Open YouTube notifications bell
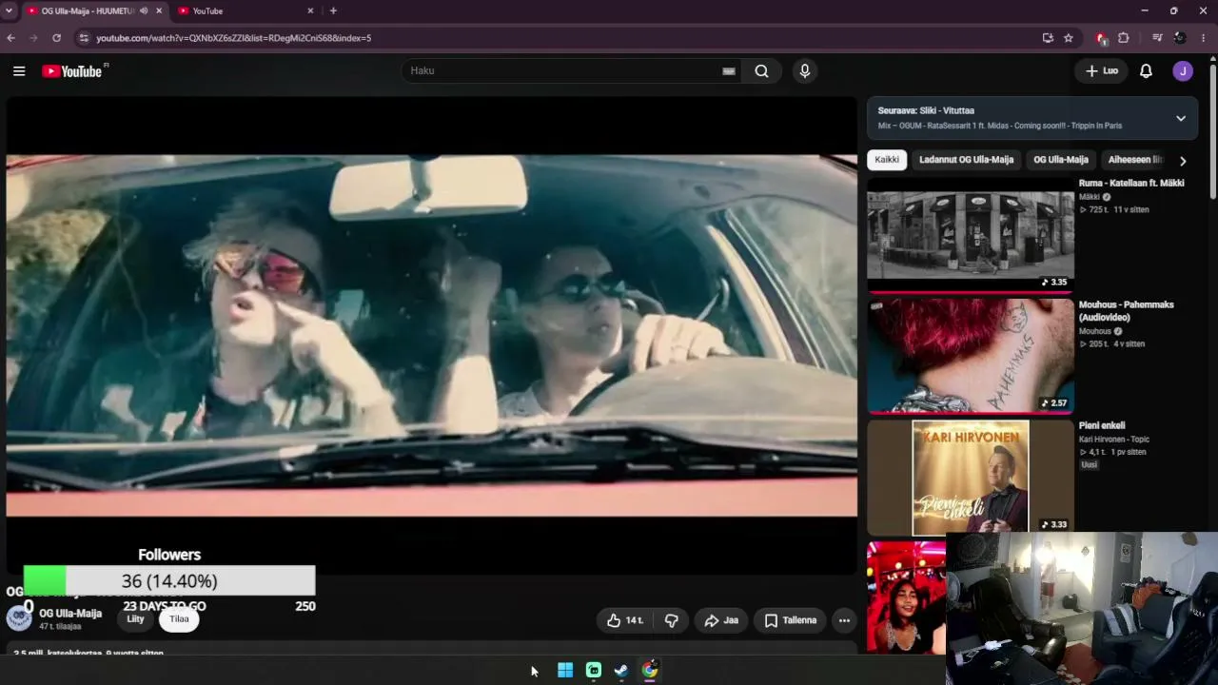 tap(1146, 71)
